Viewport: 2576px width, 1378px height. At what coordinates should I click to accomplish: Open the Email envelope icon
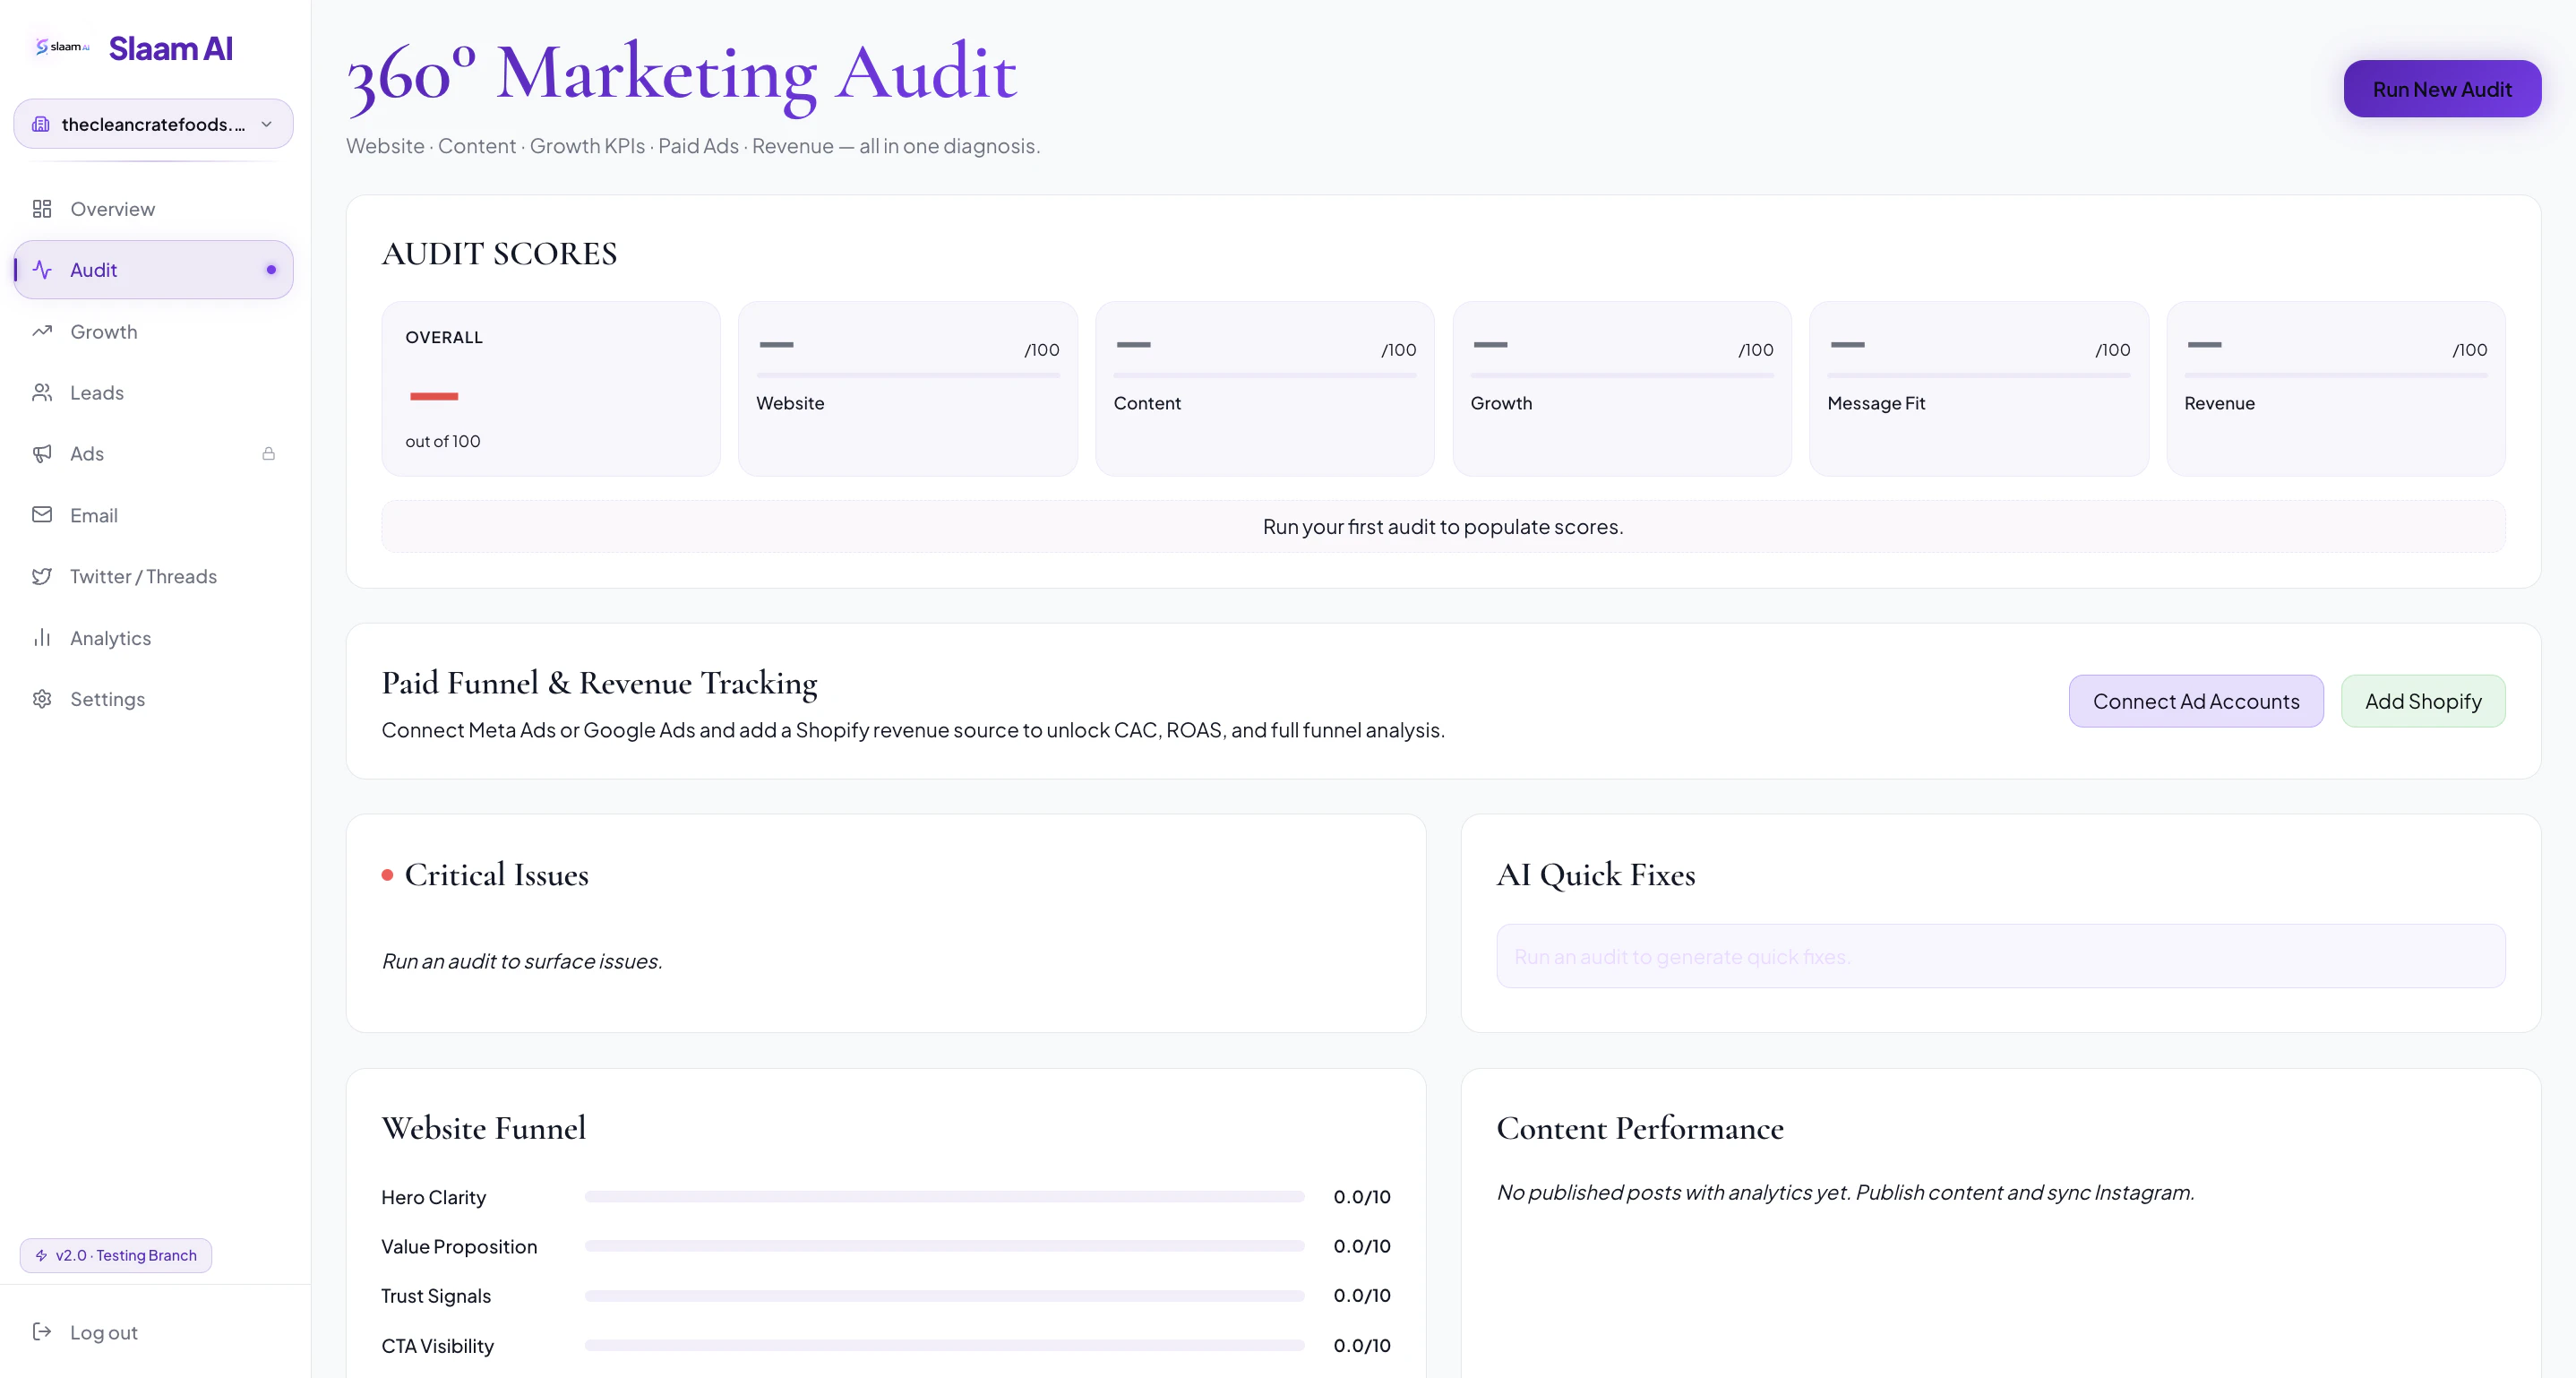(x=42, y=515)
